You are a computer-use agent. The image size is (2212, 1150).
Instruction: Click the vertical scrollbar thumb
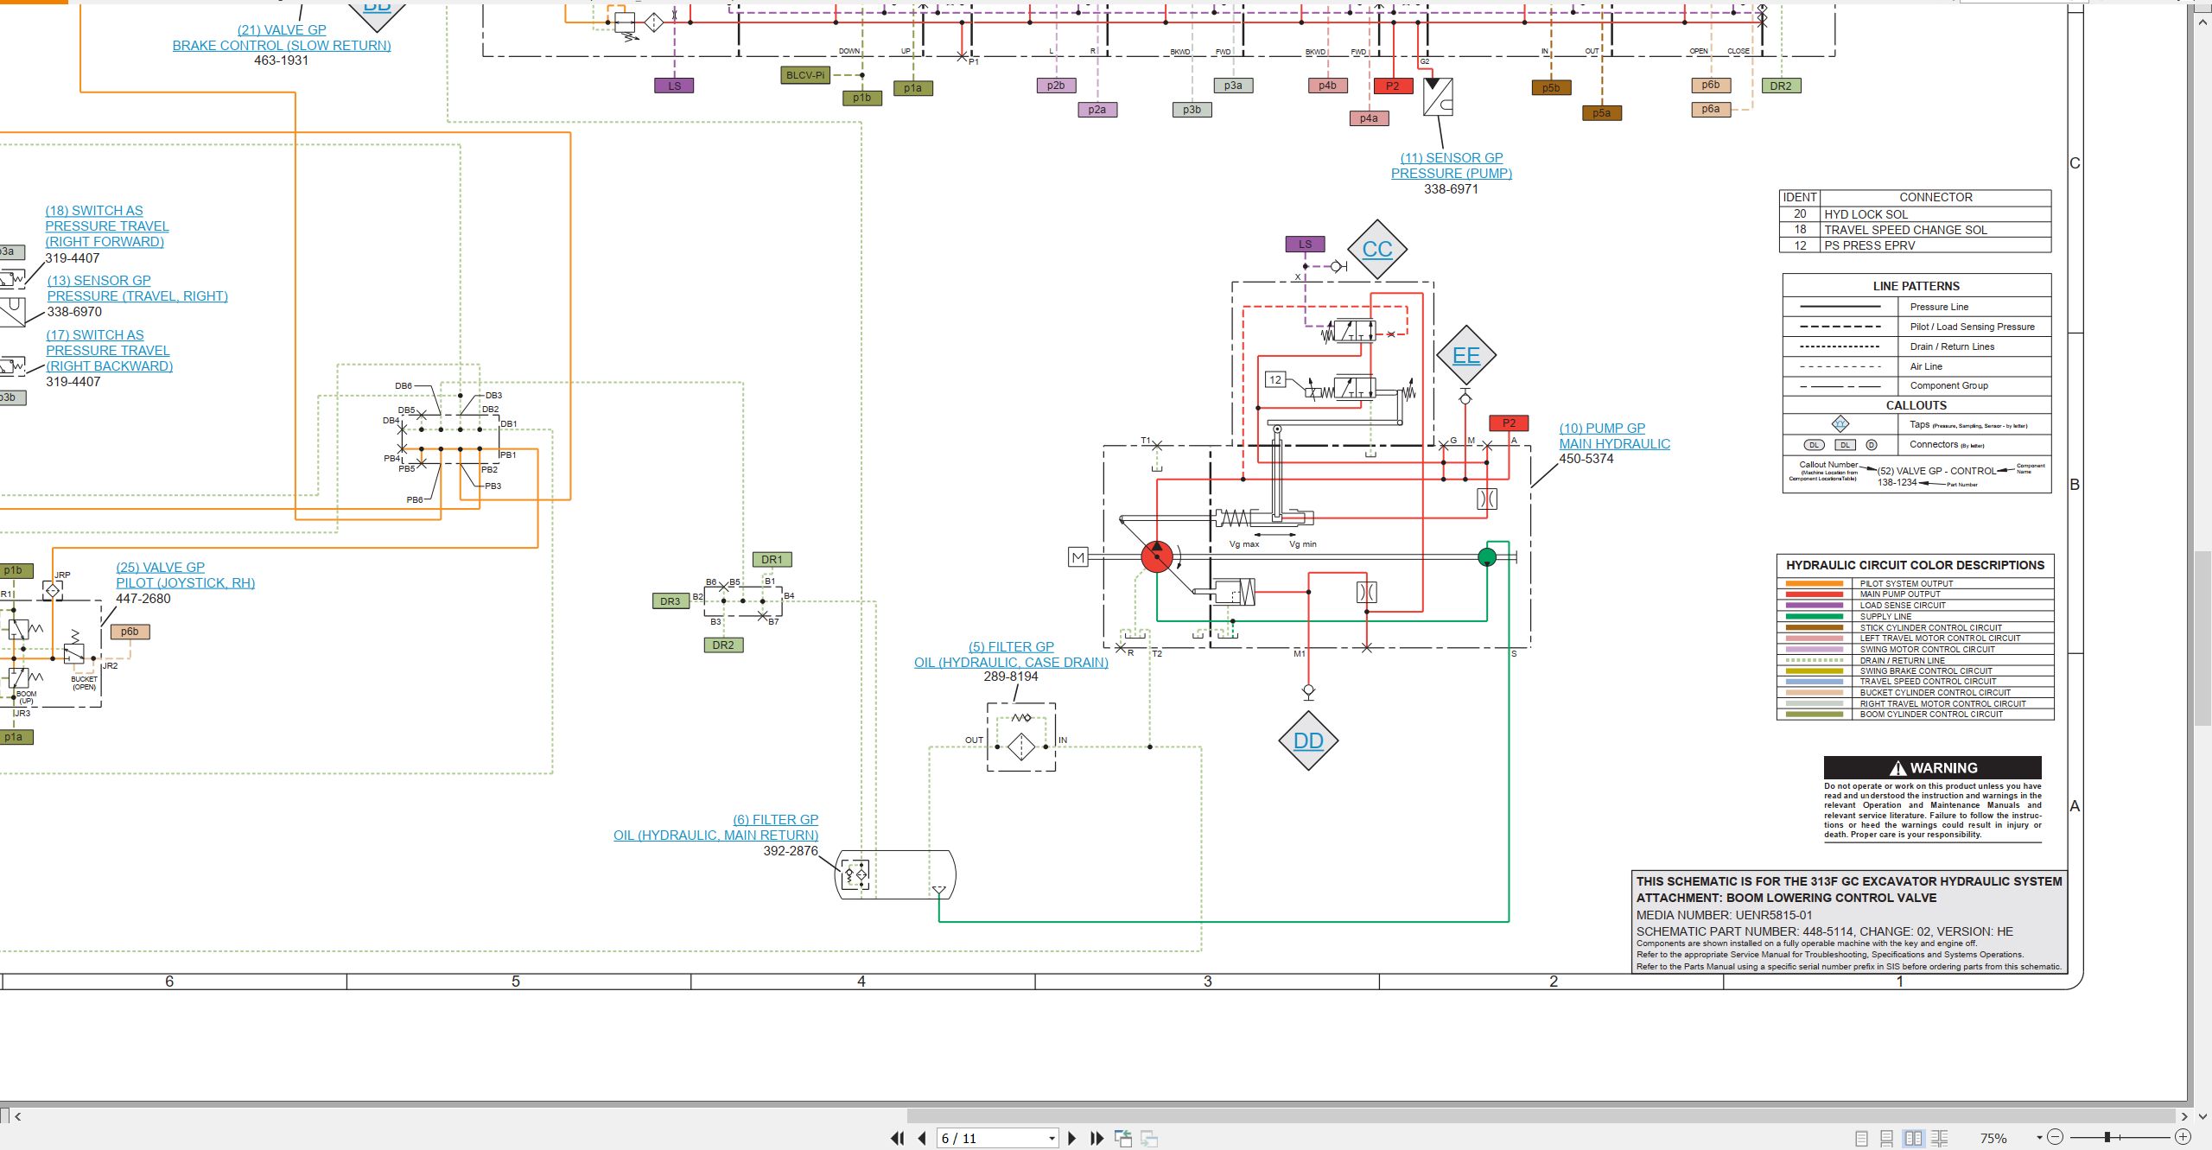tap(2203, 638)
